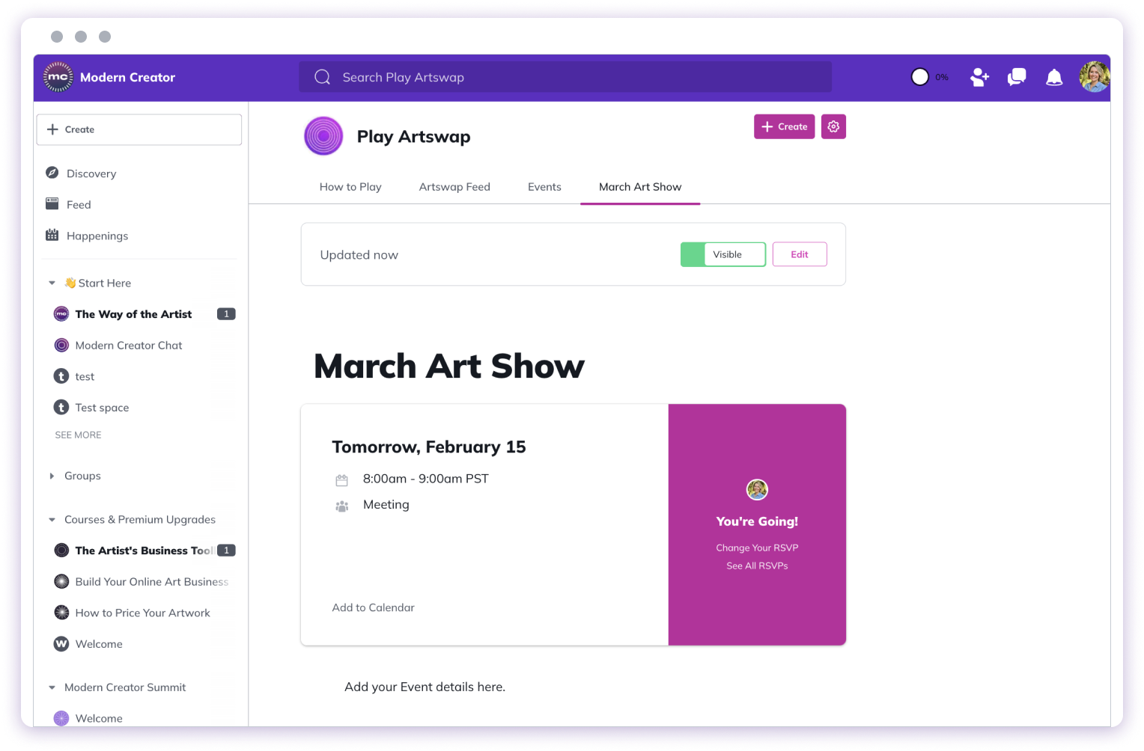Click the bell notifications icon
This screenshot has width=1144, height=751.
pos(1053,77)
